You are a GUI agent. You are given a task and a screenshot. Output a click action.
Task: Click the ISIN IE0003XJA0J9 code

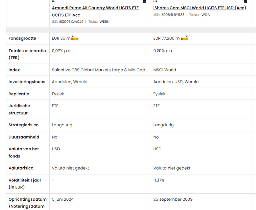click(x=71, y=22)
